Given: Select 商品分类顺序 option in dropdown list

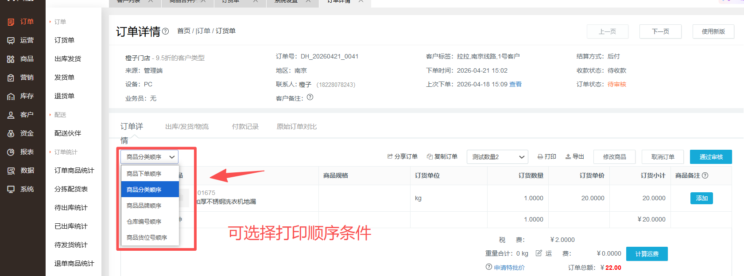Looking at the screenshot, I should point(150,190).
